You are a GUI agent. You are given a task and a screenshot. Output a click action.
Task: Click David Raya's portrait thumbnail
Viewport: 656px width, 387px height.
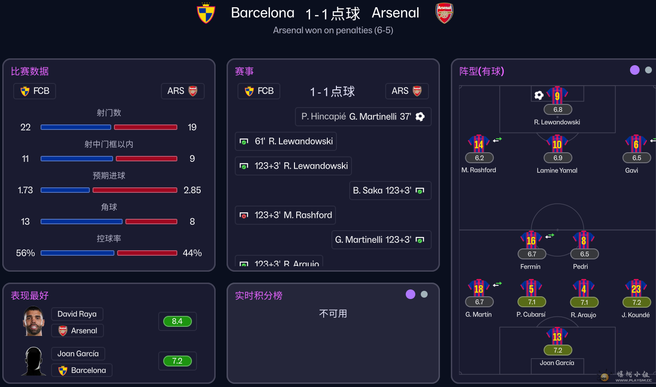tap(34, 321)
